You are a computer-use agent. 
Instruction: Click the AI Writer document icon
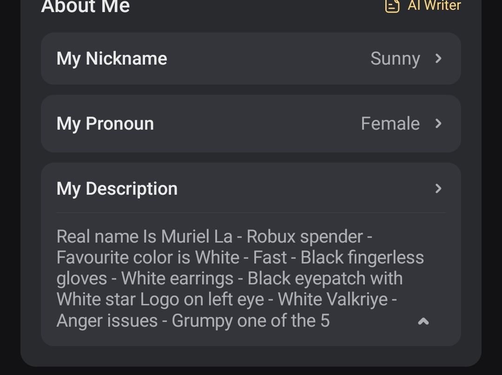click(392, 6)
